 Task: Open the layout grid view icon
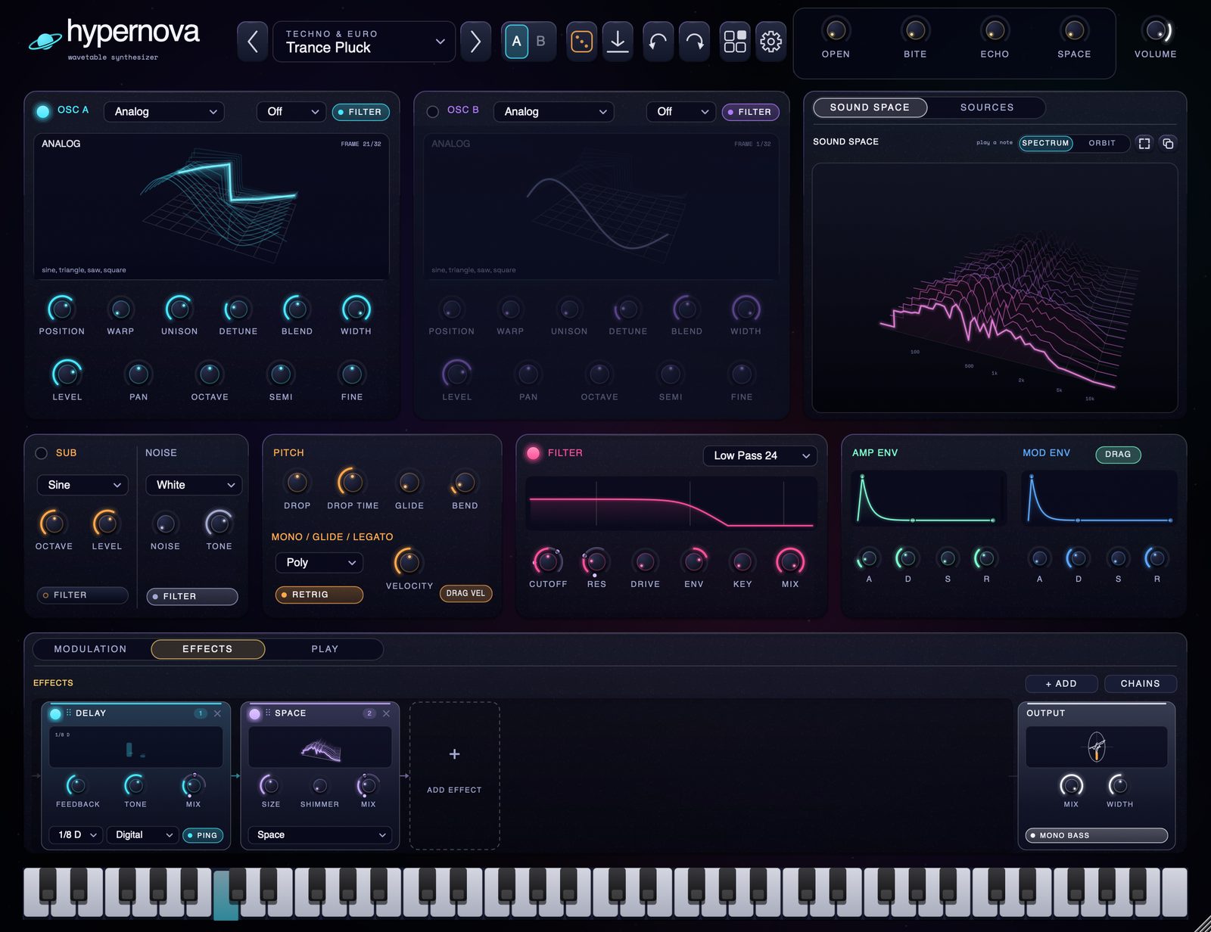735,41
